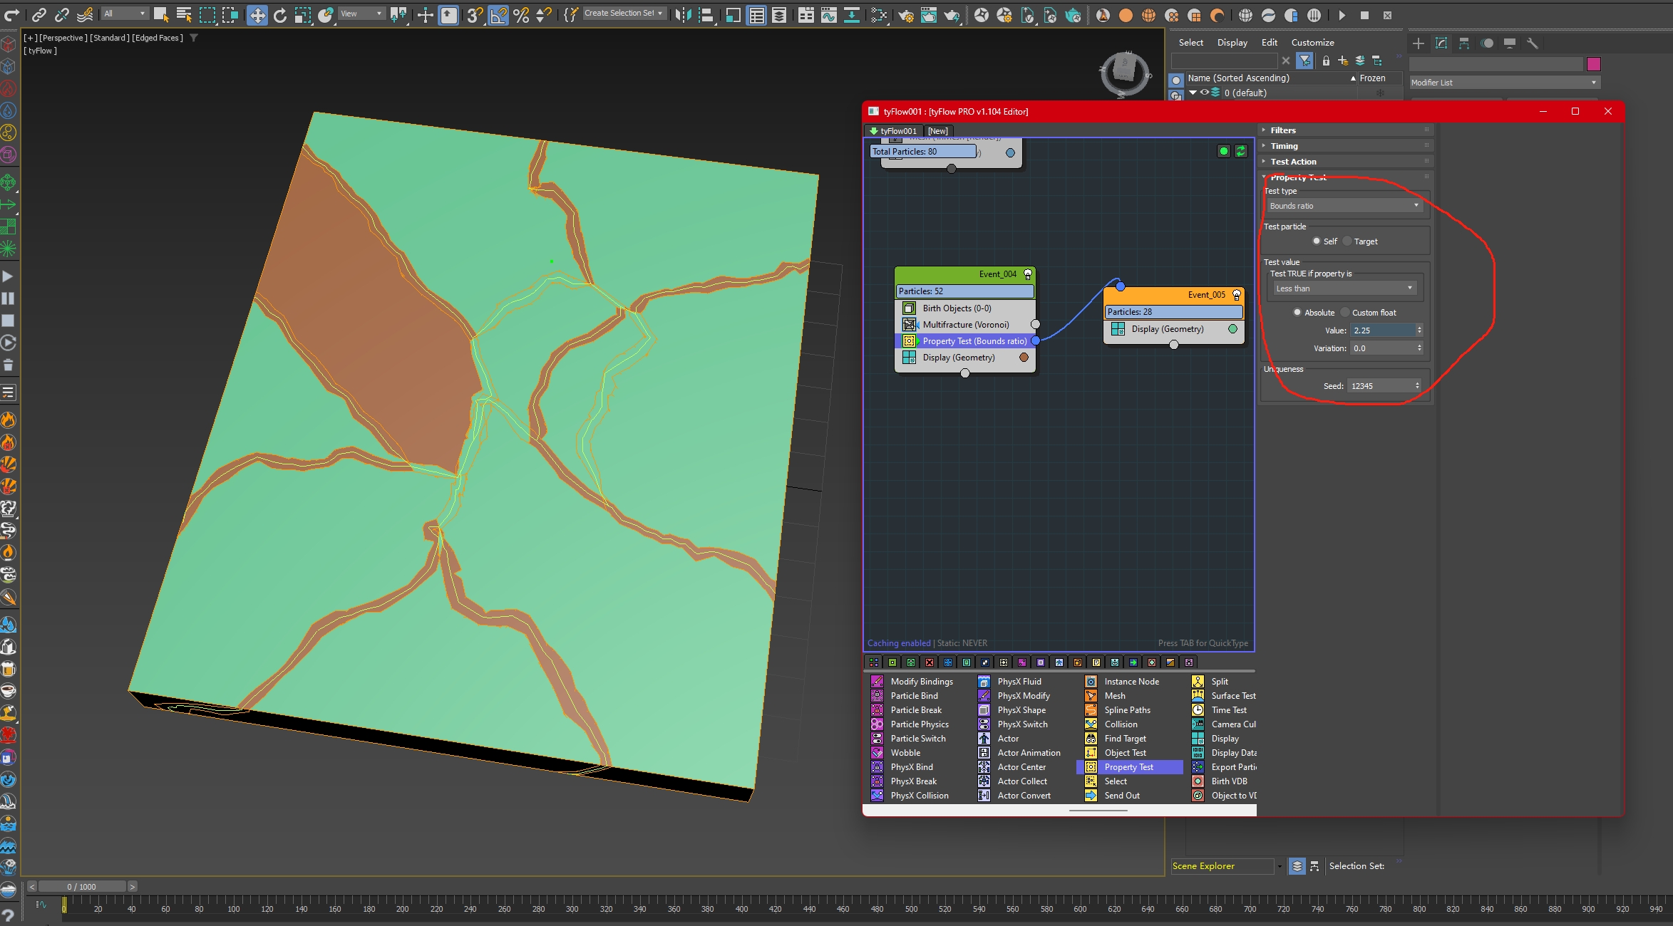Click the Select and Rotate tool

click(x=279, y=15)
